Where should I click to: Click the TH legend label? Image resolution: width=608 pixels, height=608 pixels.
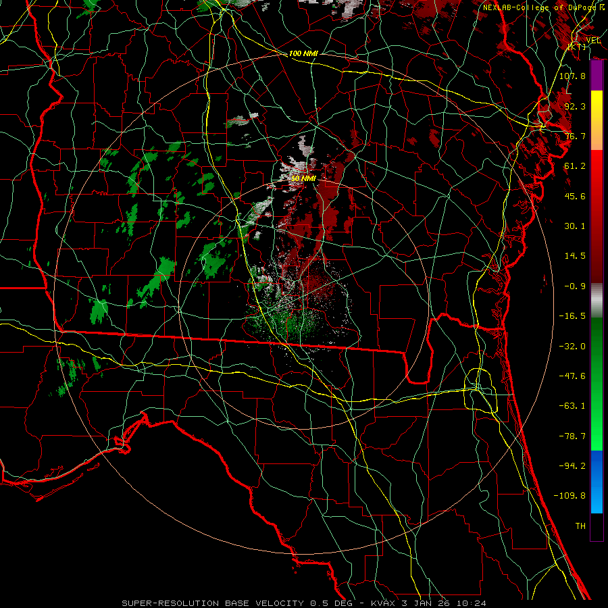point(580,526)
